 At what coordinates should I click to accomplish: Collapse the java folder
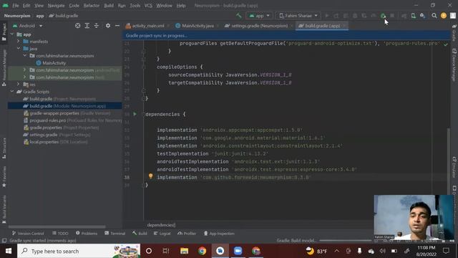(19, 48)
